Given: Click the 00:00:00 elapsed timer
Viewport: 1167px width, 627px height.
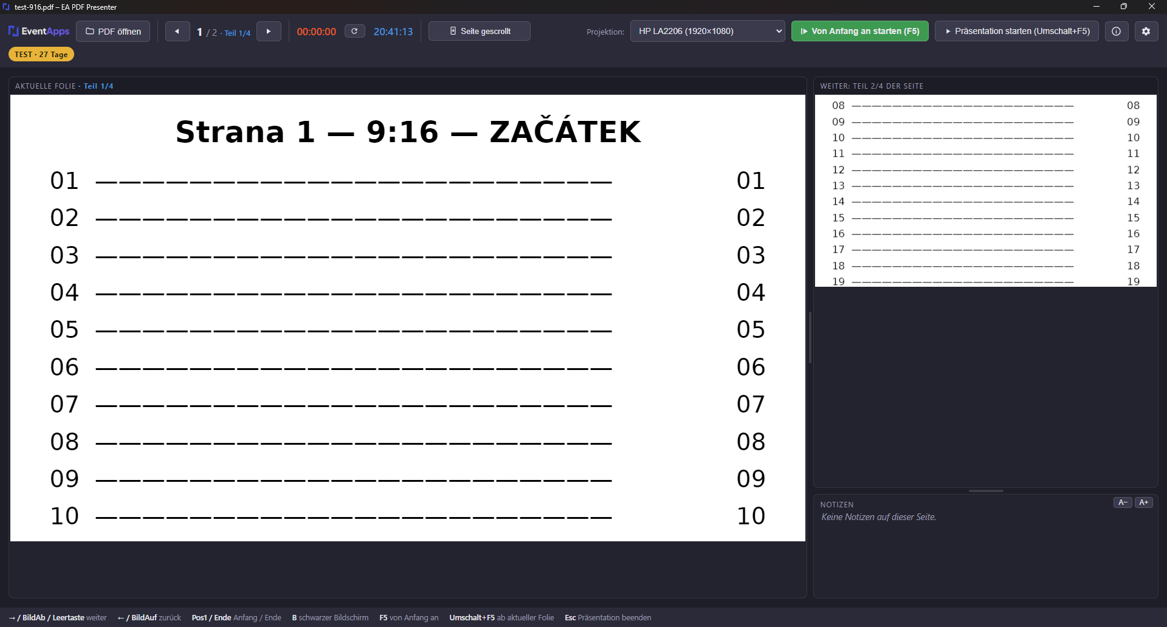Looking at the screenshot, I should tap(316, 32).
